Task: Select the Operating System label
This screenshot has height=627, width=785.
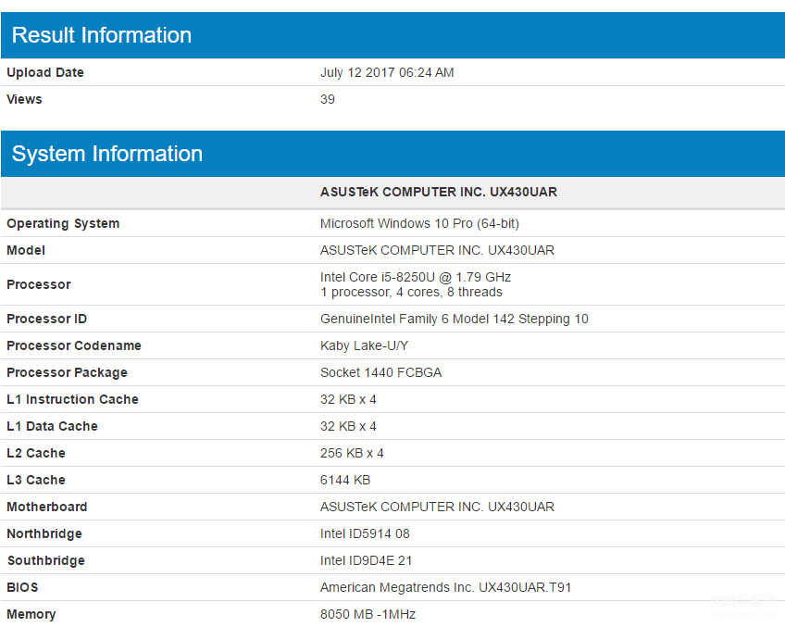Action: 63,223
